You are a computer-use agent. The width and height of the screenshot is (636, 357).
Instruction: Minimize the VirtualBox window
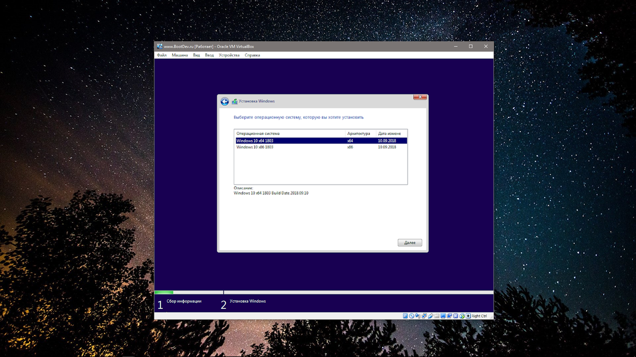[455, 47]
